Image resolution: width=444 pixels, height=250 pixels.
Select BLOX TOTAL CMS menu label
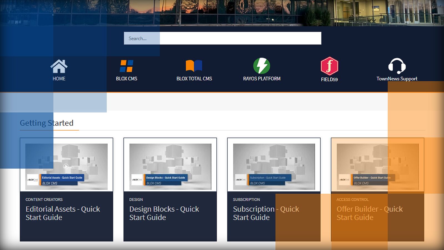(194, 79)
